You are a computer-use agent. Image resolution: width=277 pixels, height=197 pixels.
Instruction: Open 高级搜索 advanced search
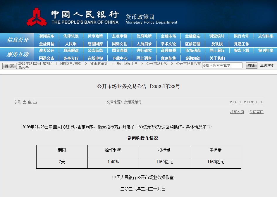(x=267, y=65)
